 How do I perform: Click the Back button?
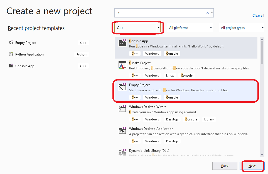[x=225, y=166]
